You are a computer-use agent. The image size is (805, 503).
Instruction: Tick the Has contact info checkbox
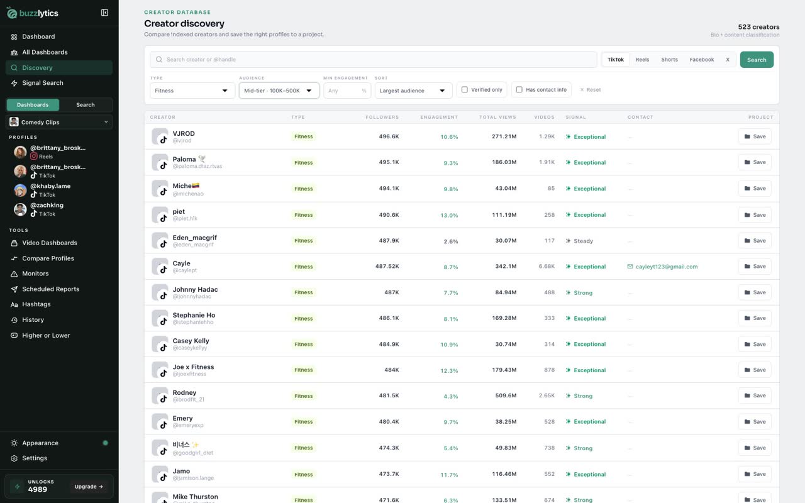(x=519, y=90)
